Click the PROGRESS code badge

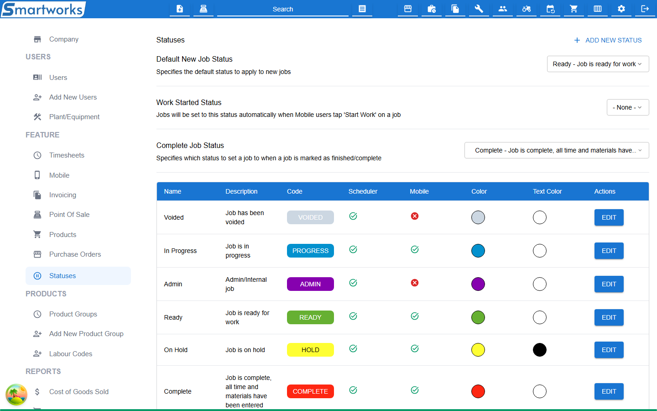(310, 251)
